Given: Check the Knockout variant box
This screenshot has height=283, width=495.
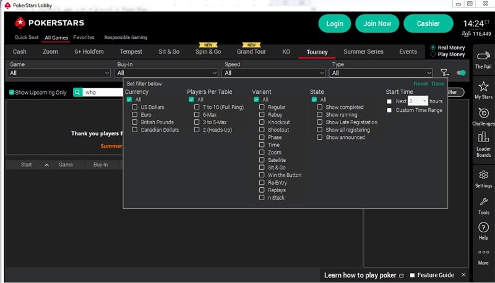Looking at the screenshot, I should (262, 122).
